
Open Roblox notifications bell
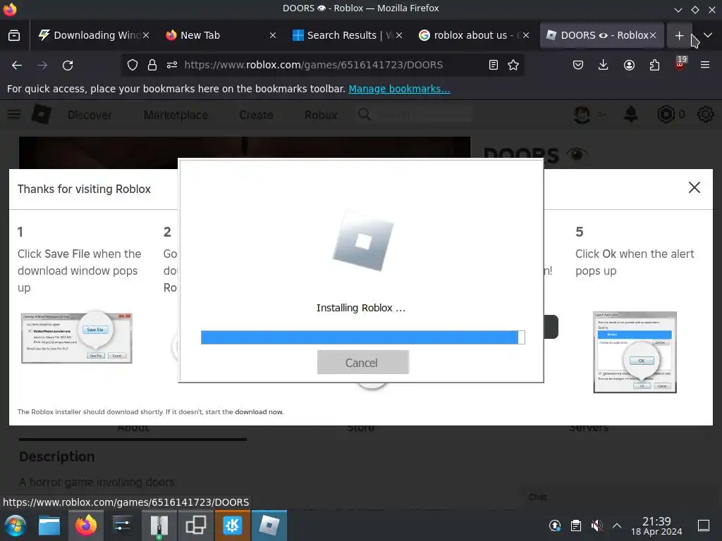click(630, 115)
